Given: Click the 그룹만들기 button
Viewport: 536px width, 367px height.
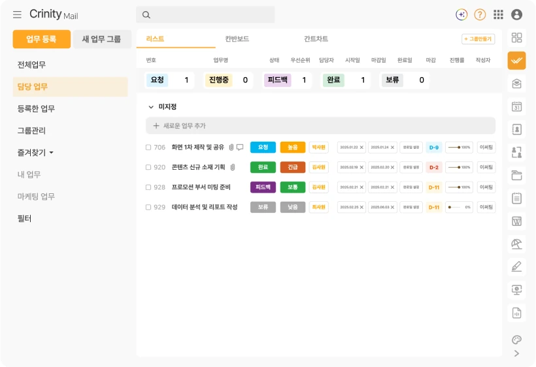Looking at the screenshot, I should pos(478,39).
